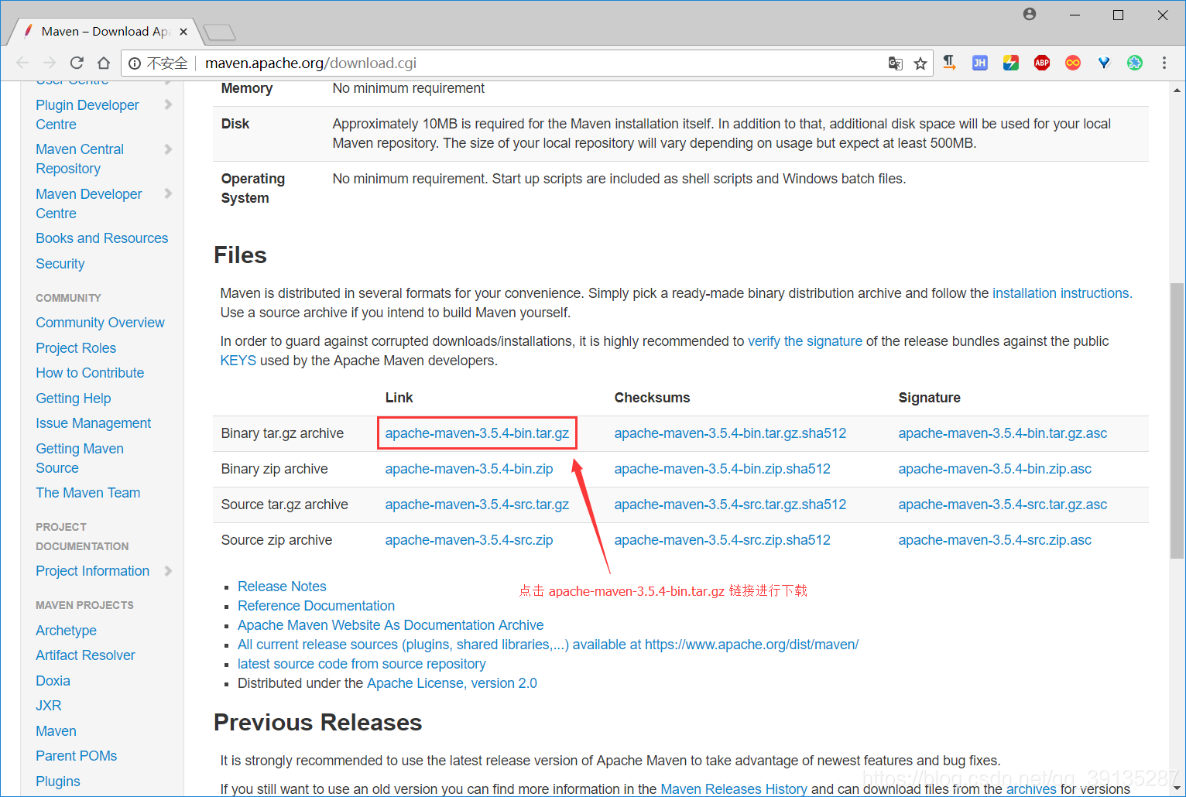Open JXR project link
This screenshot has height=797, width=1186.
[49, 706]
